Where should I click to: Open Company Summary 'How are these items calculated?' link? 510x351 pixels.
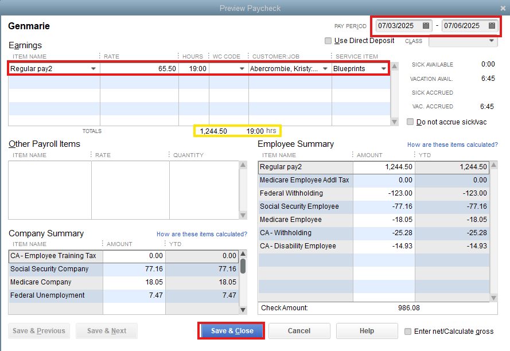(x=202, y=234)
